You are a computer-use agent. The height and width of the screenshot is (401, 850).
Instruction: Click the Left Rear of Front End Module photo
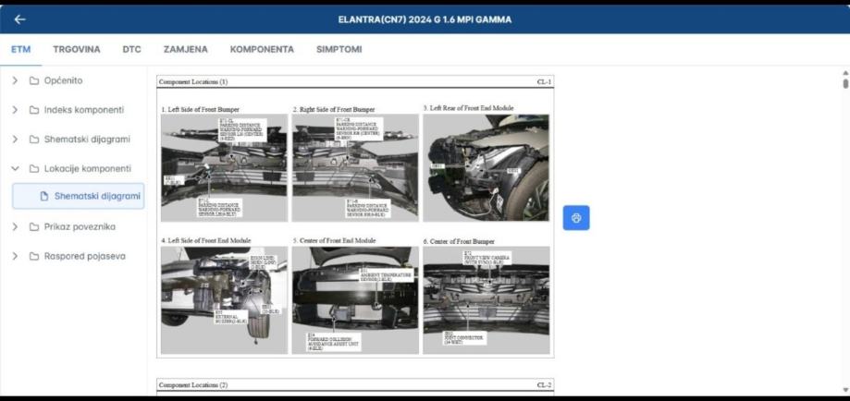486,168
